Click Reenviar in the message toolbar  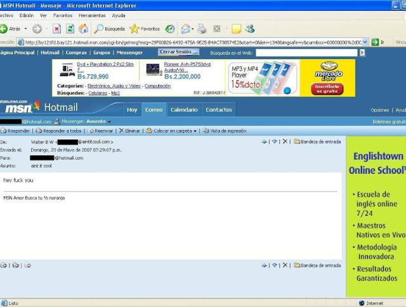tap(101, 131)
